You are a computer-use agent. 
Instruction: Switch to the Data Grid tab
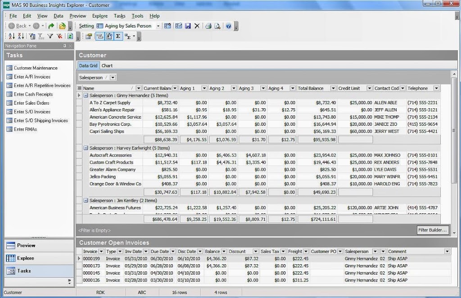pos(88,66)
